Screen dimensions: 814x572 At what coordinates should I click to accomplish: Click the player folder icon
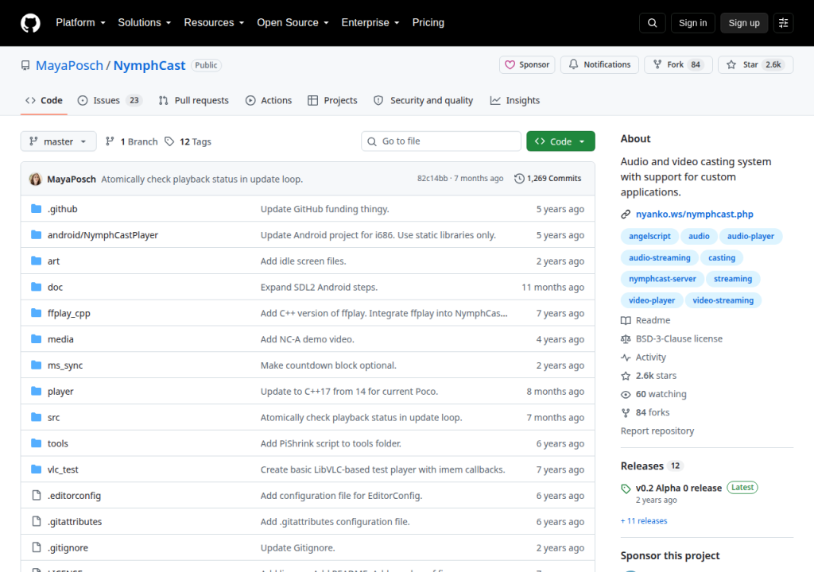point(36,391)
